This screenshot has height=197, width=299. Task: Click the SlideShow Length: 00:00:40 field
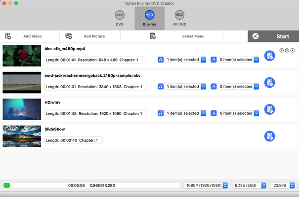coord(74,140)
